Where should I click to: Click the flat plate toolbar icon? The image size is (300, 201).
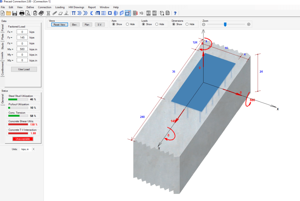point(60,13)
